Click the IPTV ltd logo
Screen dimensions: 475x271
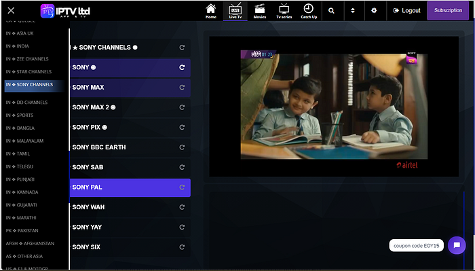65,12
